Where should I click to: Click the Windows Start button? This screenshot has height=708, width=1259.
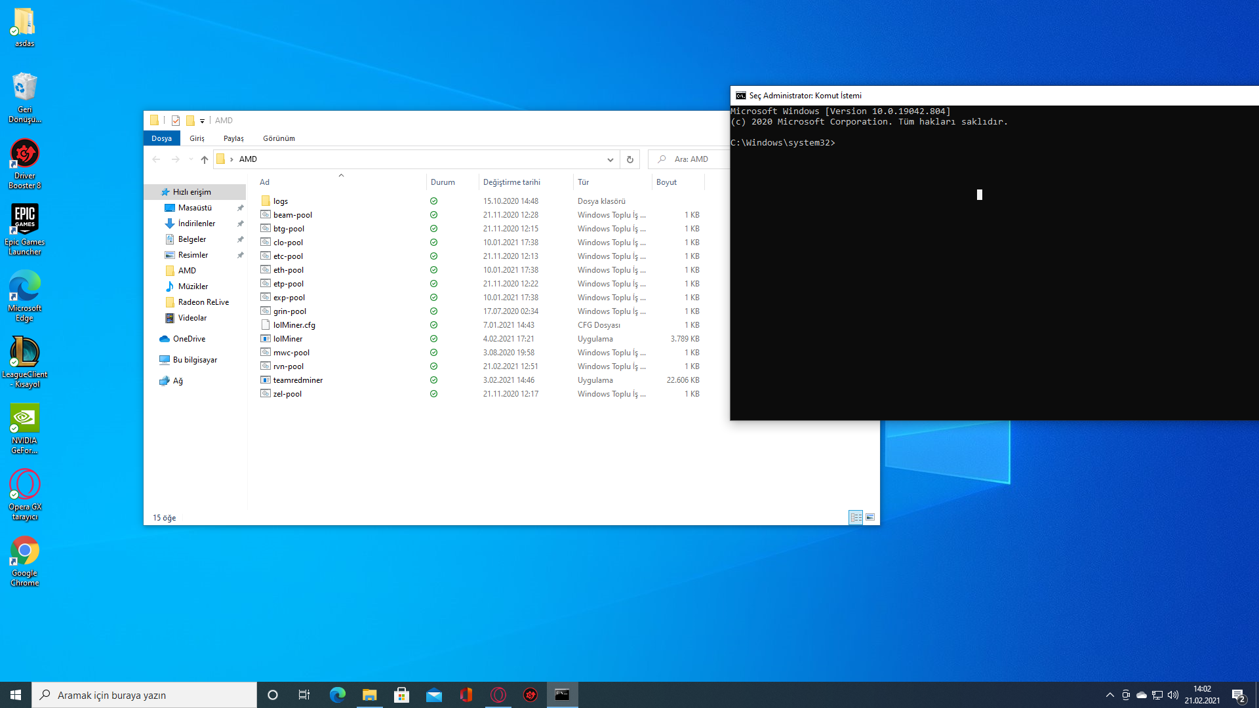tap(16, 695)
